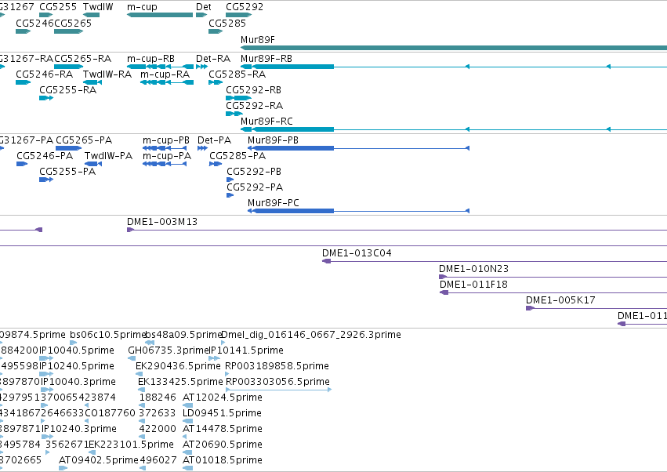Click EST EK223101.5prime
667x472 pixels.
91,452
